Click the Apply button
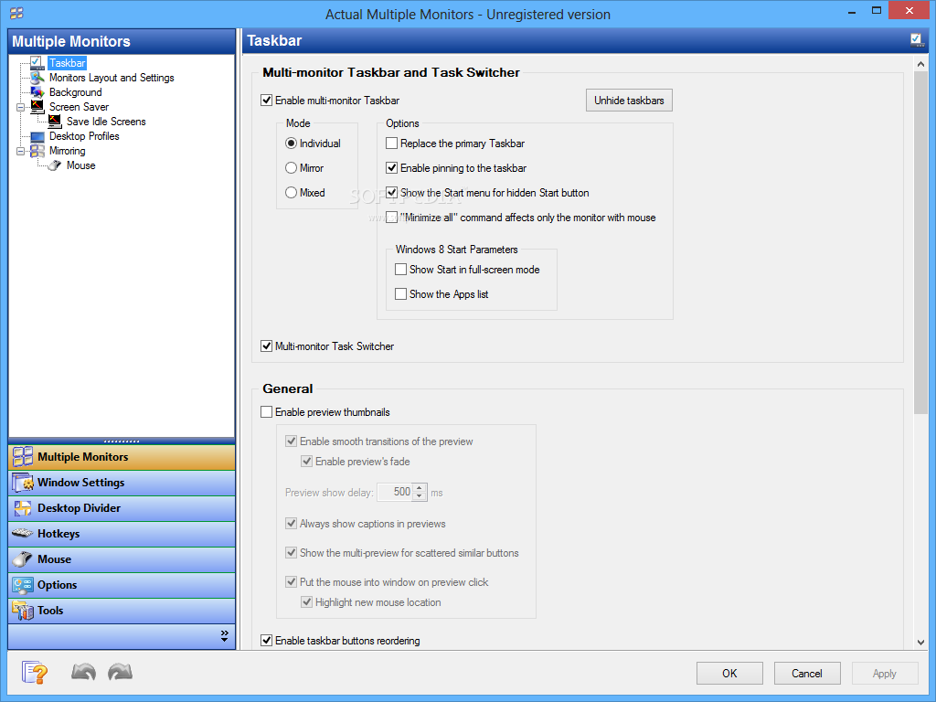 885,674
